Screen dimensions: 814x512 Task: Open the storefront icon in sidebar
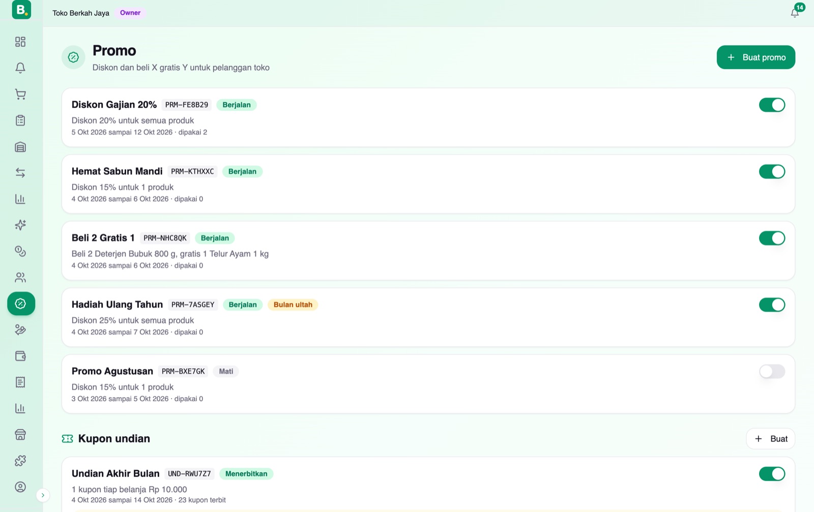pyautogui.click(x=20, y=435)
